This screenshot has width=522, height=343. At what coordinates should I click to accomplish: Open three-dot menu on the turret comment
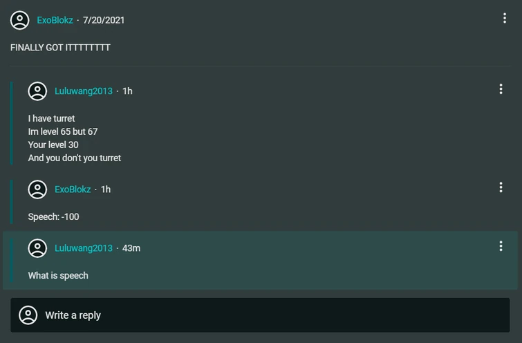pos(501,89)
